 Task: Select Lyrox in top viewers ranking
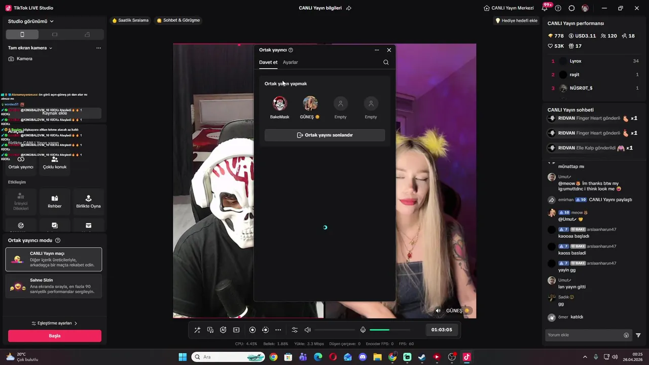click(x=595, y=61)
